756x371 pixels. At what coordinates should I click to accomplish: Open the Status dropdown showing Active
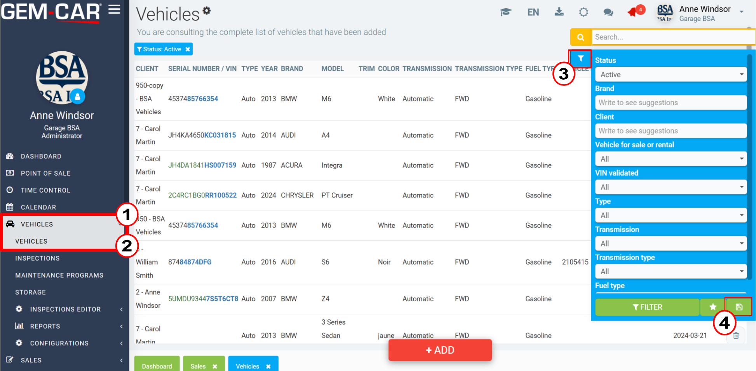click(671, 75)
